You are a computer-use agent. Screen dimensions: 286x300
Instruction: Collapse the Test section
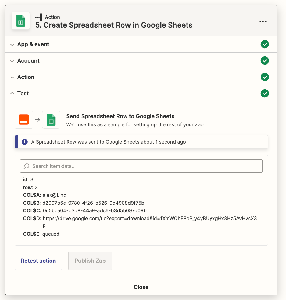pyautogui.click(x=12, y=93)
